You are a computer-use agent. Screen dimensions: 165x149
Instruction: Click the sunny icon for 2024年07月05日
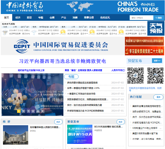click(92, 32)
